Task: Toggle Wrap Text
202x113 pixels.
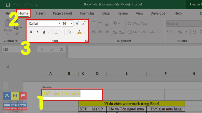Action: point(137,24)
